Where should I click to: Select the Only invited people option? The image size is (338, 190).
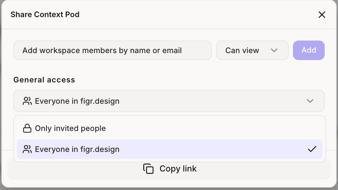(x=170, y=128)
